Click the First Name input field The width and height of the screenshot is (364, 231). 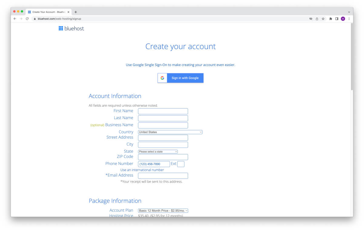tap(163, 111)
